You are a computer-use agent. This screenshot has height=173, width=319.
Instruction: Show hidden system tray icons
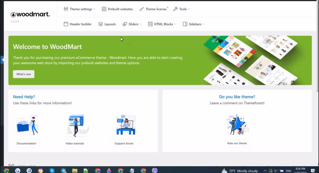(265, 171)
